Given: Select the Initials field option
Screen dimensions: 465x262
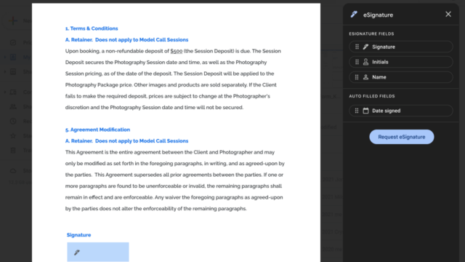Looking at the screenshot, I should [x=400, y=62].
